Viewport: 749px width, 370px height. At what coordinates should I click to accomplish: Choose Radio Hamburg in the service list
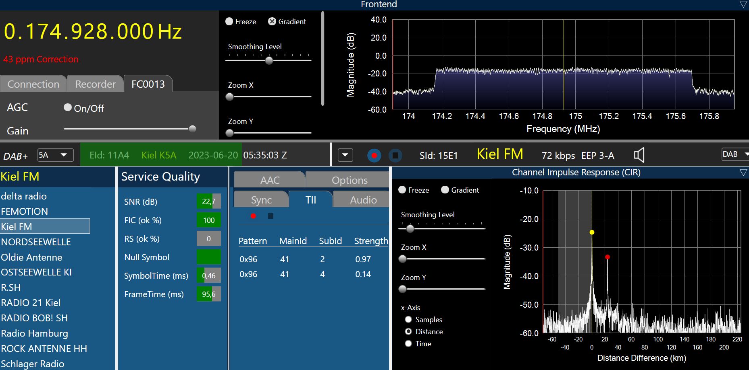35,333
